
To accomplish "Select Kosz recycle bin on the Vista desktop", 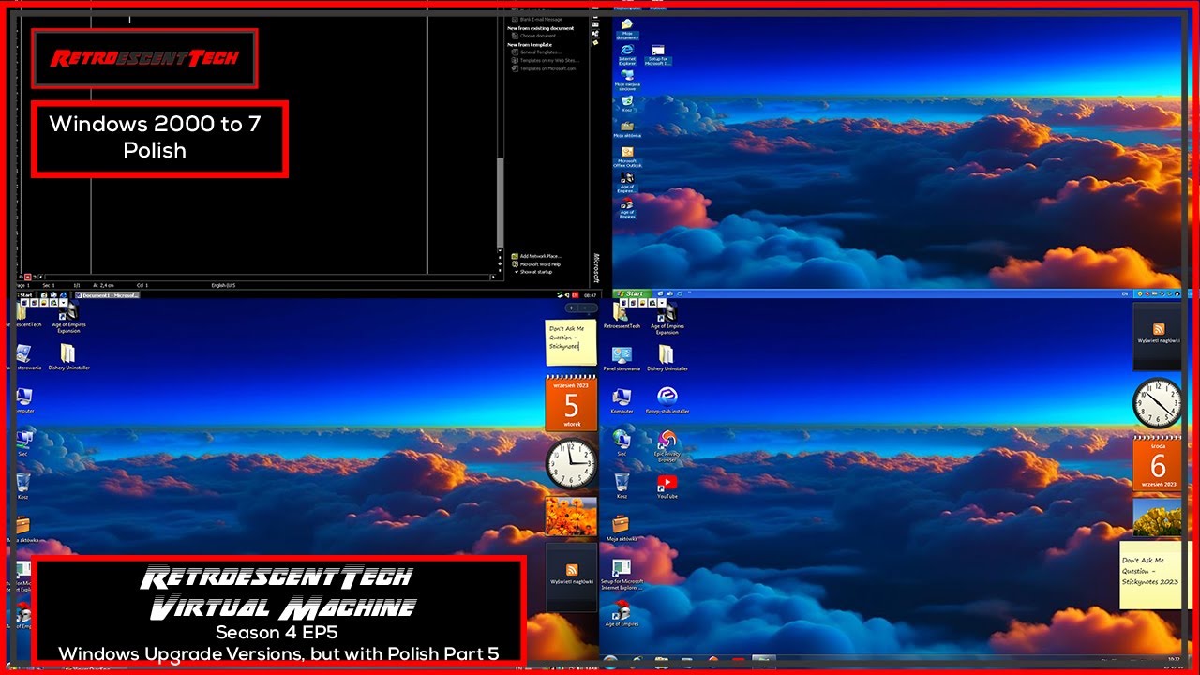I will pos(23,486).
